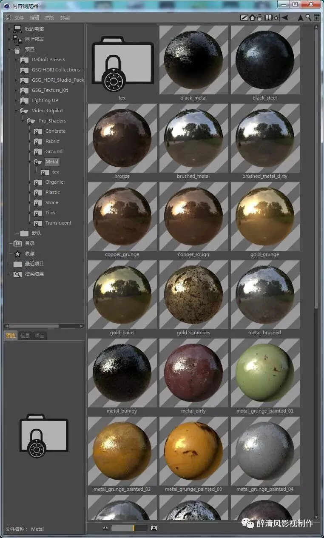Click the 搜索结果 search folder icon

[x=17, y=274]
